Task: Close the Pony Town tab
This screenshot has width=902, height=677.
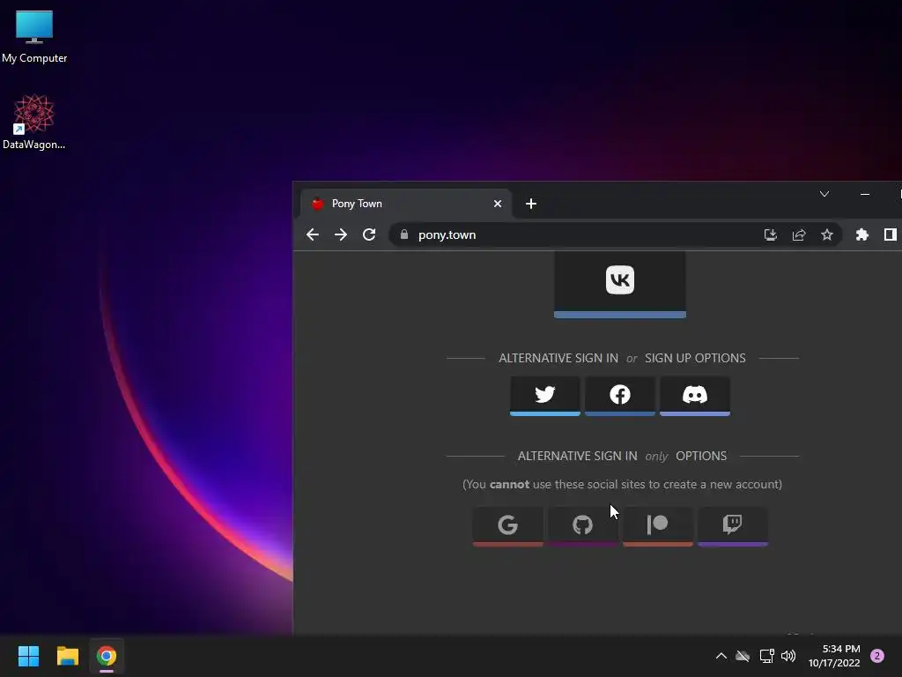Action: (x=498, y=204)
